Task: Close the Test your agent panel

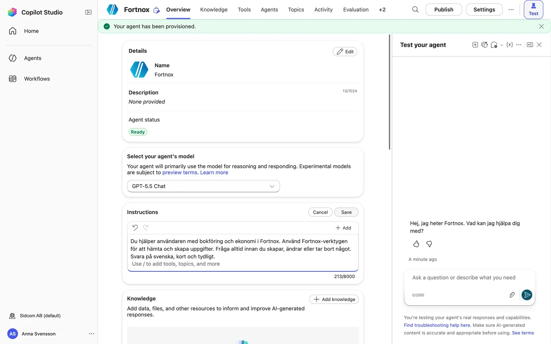Action: (539, 45)
